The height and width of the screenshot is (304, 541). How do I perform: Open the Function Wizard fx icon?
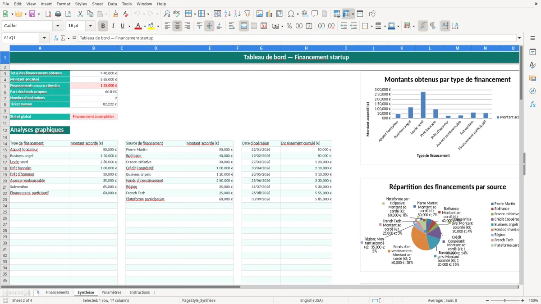pos(56,38)
